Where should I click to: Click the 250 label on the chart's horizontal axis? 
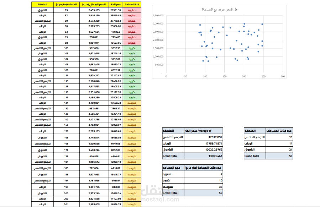(x=263, y=76)
